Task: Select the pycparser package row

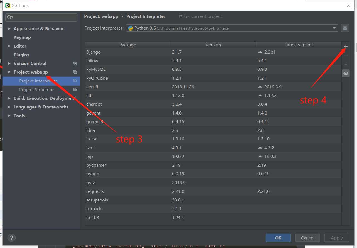Action: click(x=213, y=165)
